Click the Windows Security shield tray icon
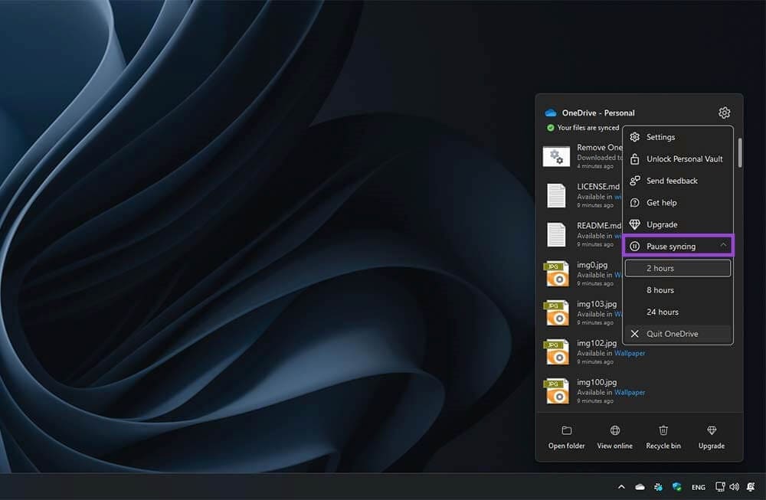The width and height of the screenshot is (766, 500). (676, 487)
